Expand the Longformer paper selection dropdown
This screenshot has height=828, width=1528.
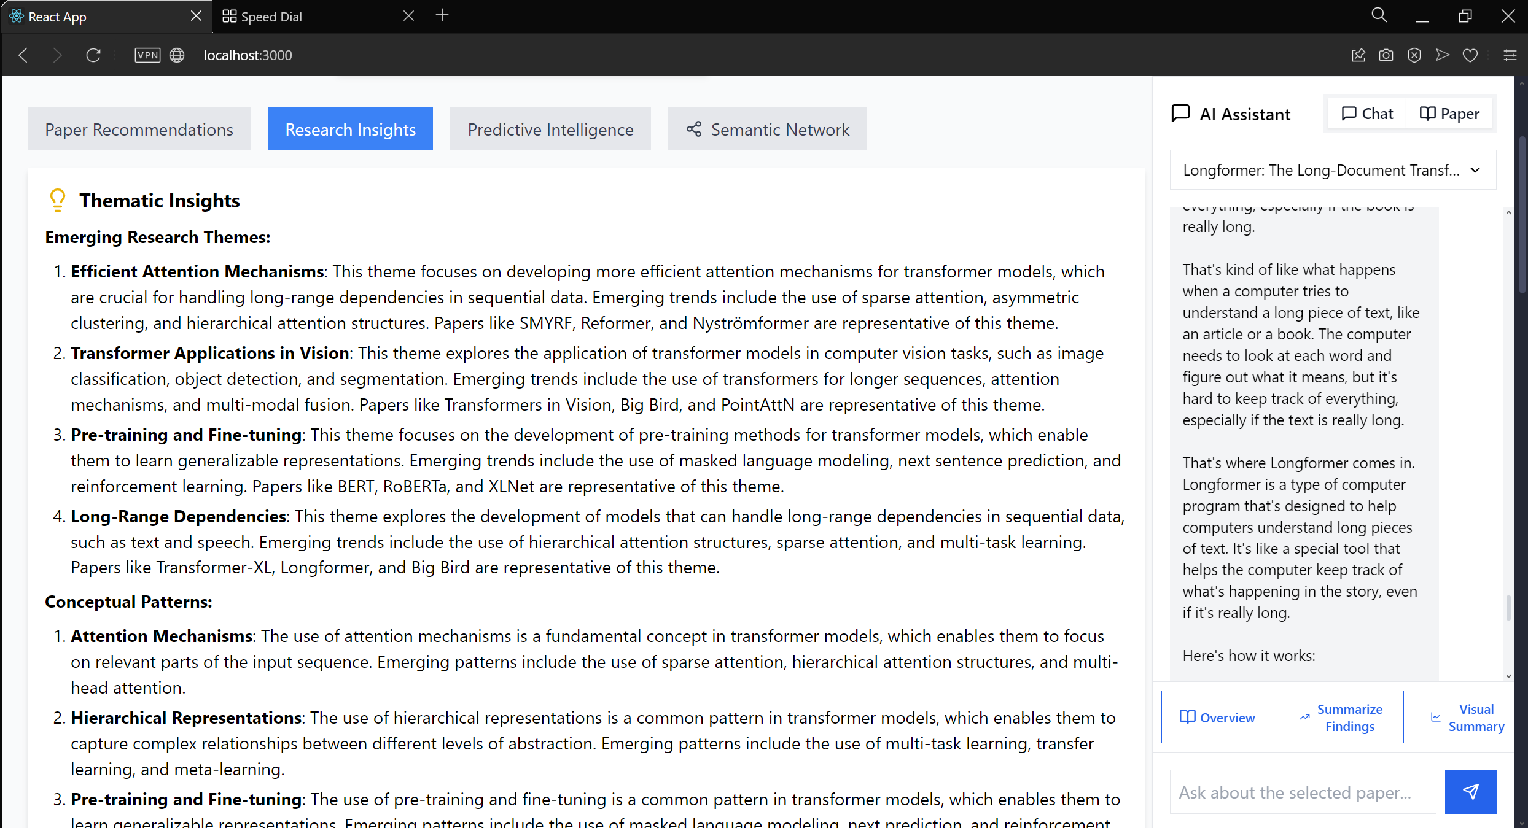pos(1332,170)
